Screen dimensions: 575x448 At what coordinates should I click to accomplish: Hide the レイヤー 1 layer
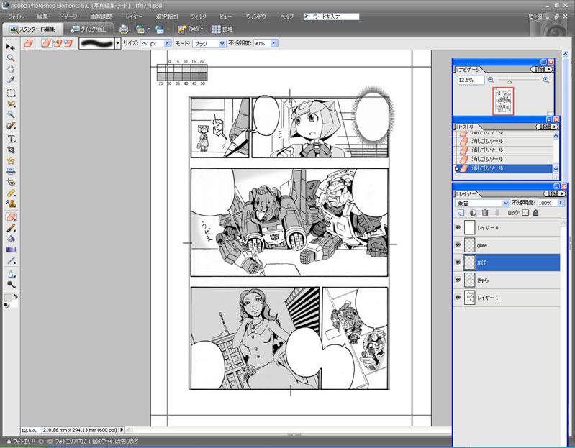click(x=458, y=298)
